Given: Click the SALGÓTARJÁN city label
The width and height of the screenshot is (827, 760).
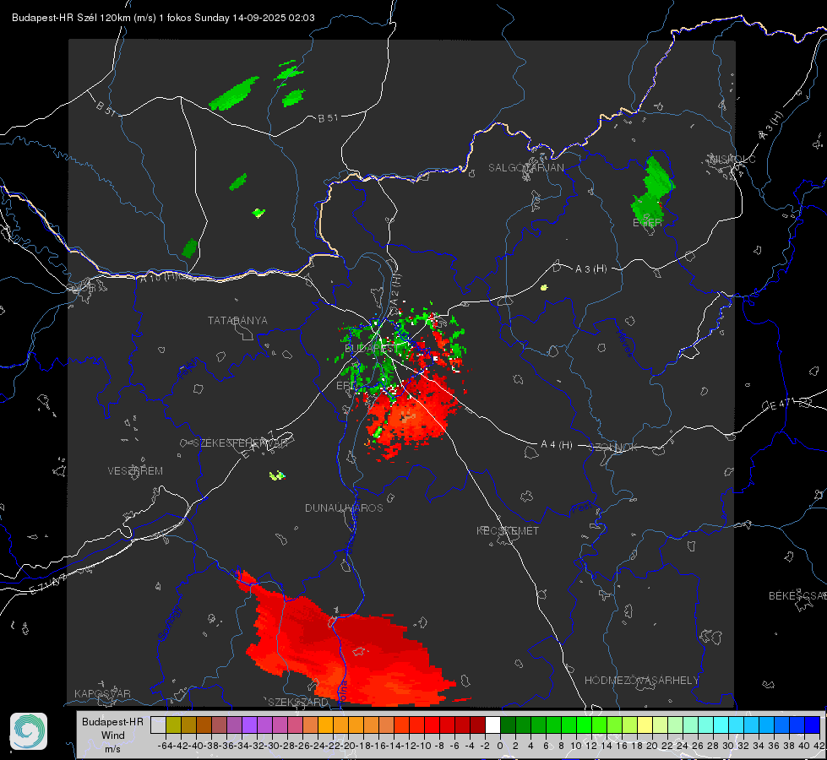Looking at the screenshot, I should [525, 168].
